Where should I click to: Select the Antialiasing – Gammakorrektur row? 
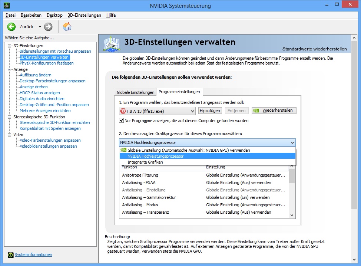pos(204,197)
